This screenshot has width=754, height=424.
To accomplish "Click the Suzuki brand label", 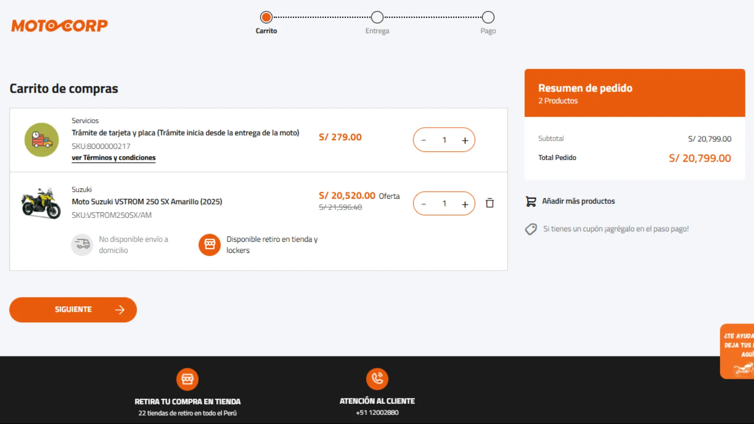I will (x=81, y=190).
